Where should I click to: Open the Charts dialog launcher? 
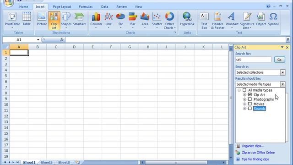[x=175, y=33]
